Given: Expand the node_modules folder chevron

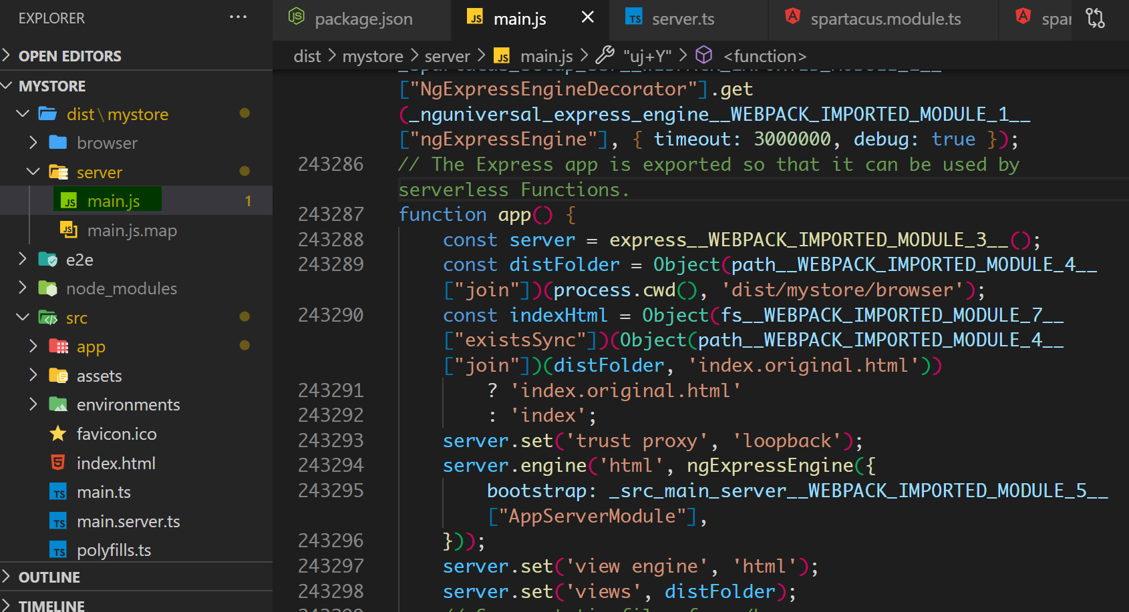Looking at the screenshot, I should [x=23, y=288].
